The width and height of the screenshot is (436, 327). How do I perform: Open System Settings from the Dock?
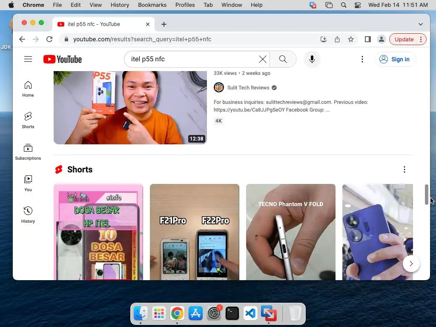pyautogui.click(x=214, y=313)
